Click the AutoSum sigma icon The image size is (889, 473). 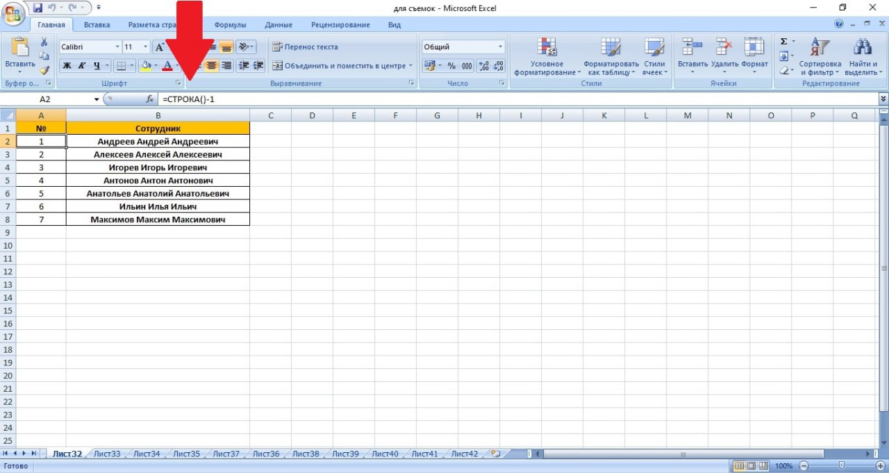pos(784,42)
